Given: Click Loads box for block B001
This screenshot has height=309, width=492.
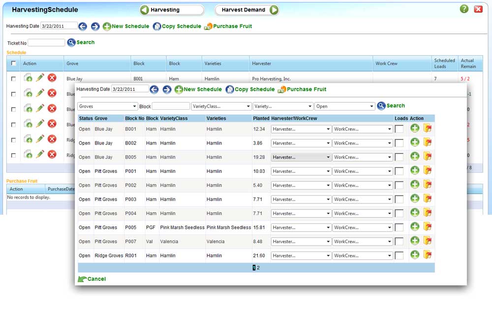Looking at the screenshot, I should (x=399, y=129).
